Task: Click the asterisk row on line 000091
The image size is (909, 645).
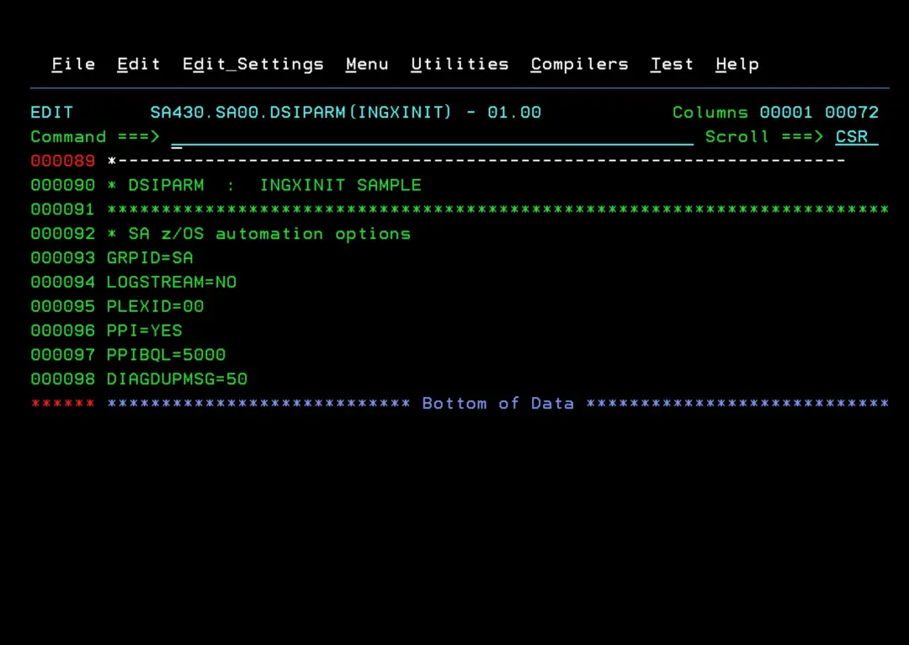Action: click(498, 209)
